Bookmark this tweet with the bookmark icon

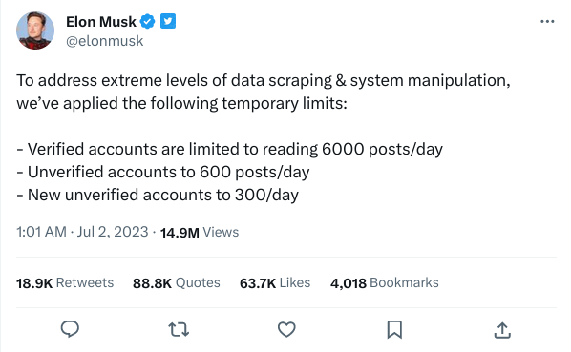394,329
